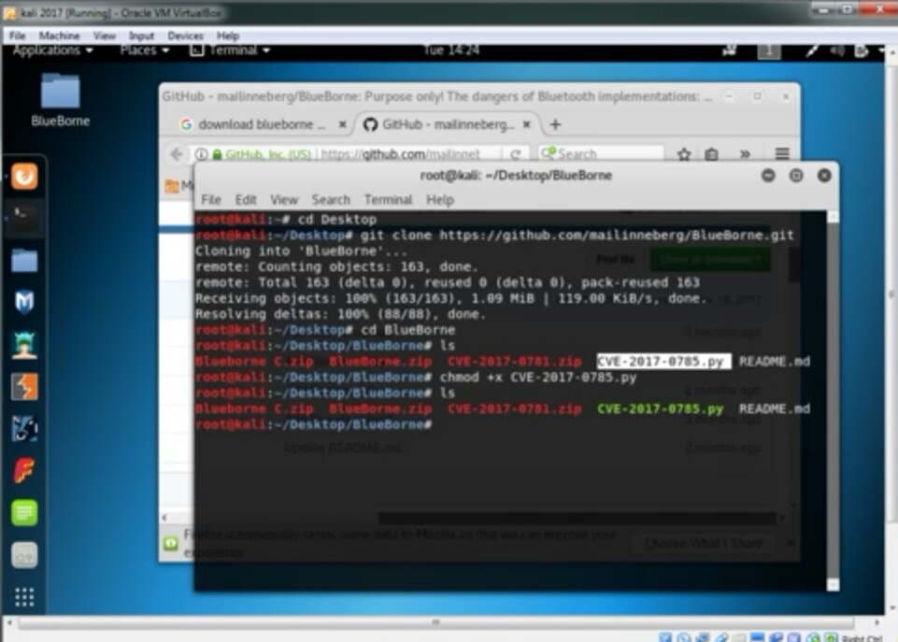This screenshot has width=898, height=642.
Task: Open VirtualBox Devices menu
Action: click(185, 36)
